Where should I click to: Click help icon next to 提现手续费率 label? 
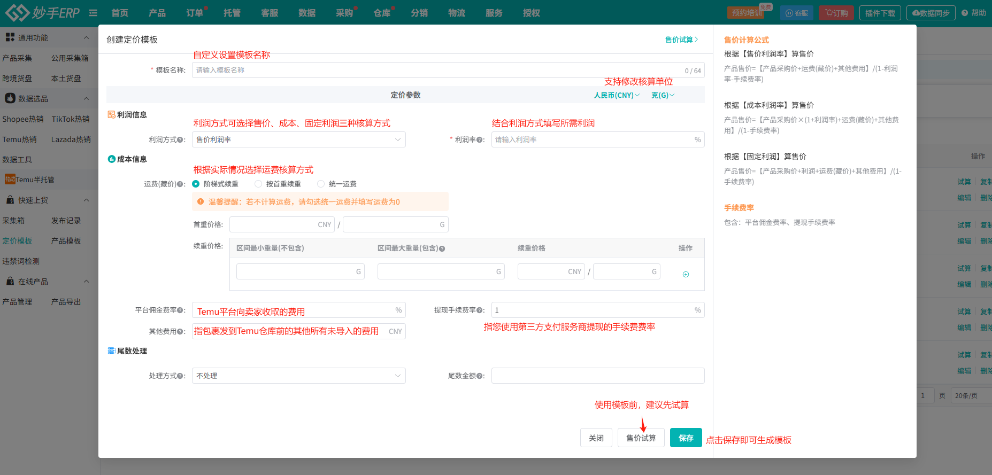click(x=479, y=310)
